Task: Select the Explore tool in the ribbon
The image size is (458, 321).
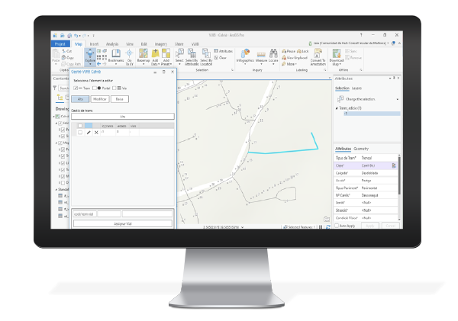Action: click(90, 56)
